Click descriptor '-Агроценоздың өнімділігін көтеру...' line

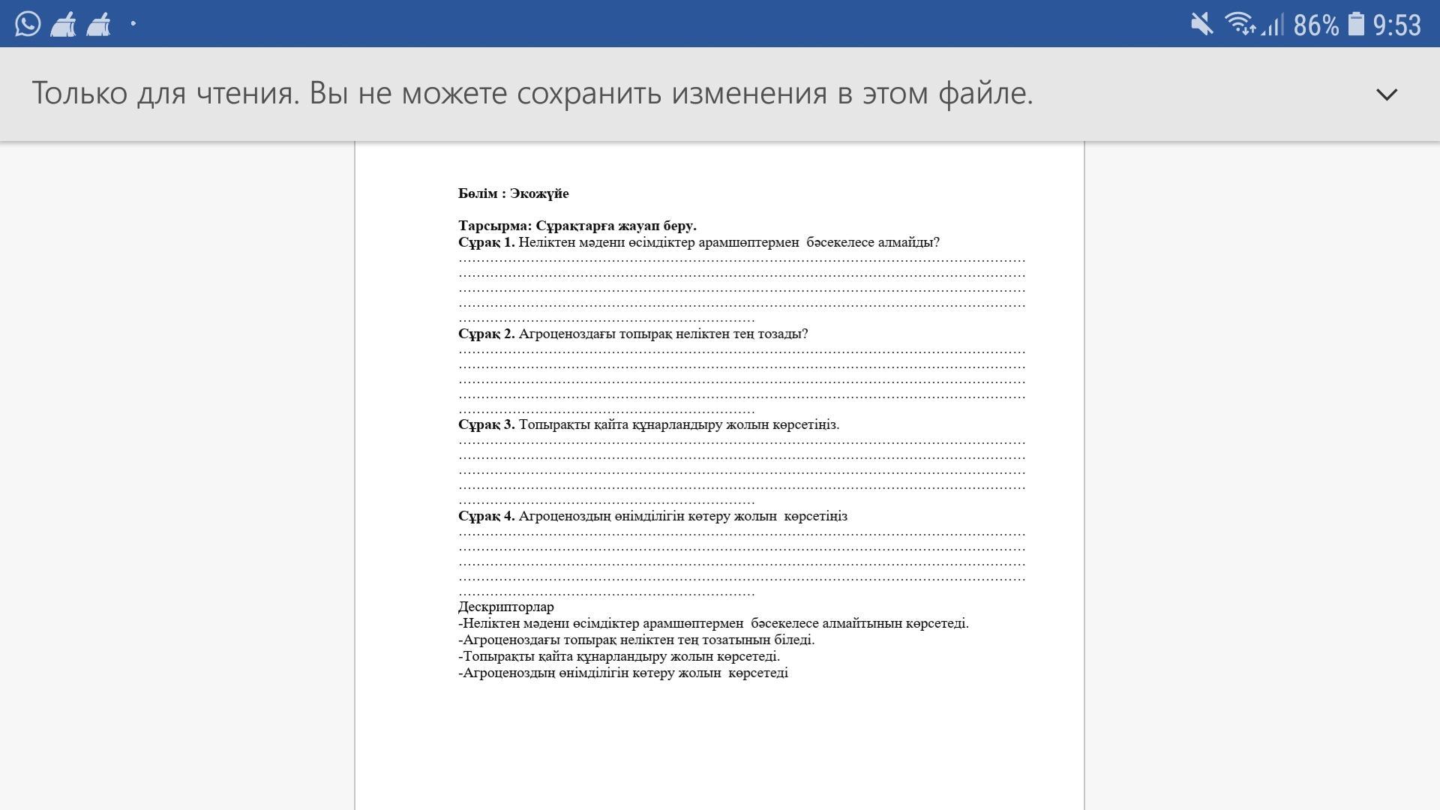(623, 673)
